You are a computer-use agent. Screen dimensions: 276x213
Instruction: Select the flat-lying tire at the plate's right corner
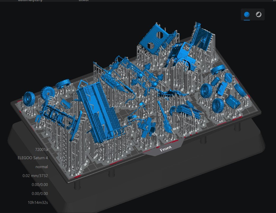(218, 69)
